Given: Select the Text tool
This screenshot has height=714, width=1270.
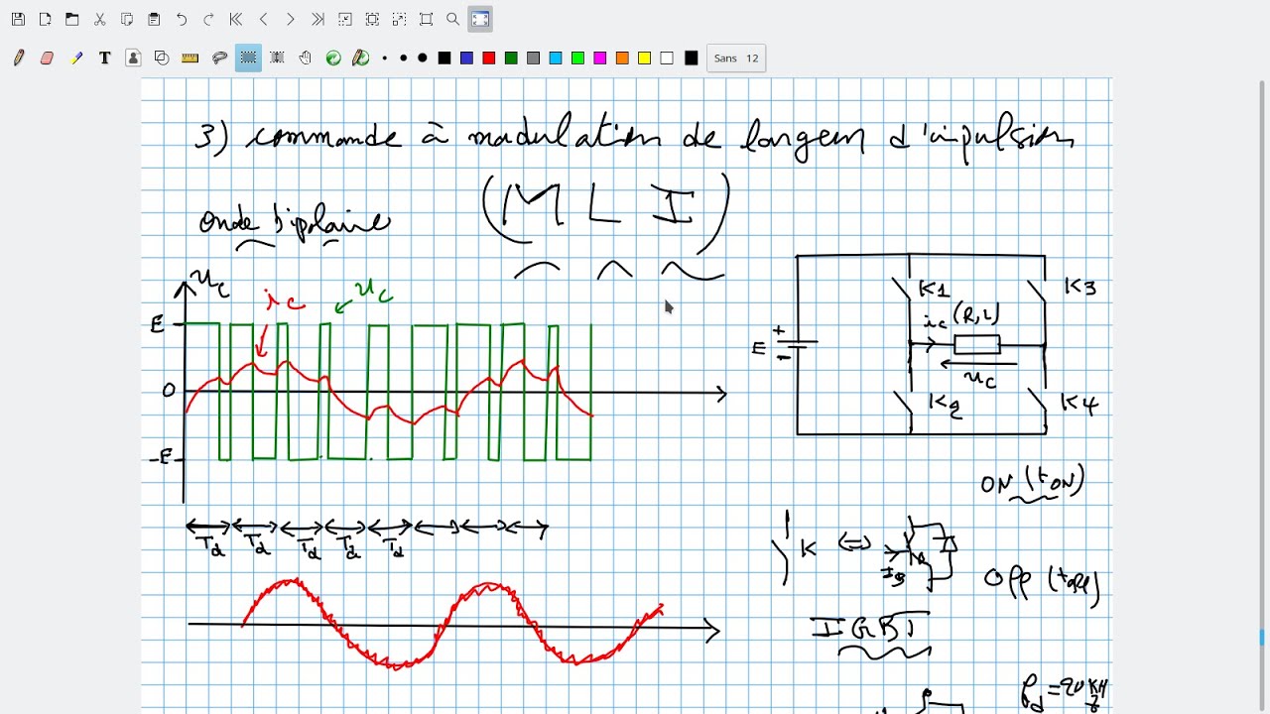Looking at the screenshot, I should point(104,59).
